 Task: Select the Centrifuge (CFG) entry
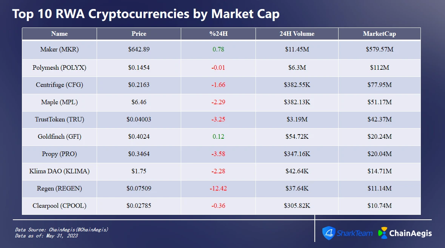(59, 85)
